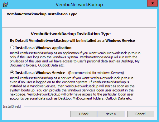Click the VembuNetworkBackup title bar text
The height and width of the screenshot is (122, 159).
point(79,5)
